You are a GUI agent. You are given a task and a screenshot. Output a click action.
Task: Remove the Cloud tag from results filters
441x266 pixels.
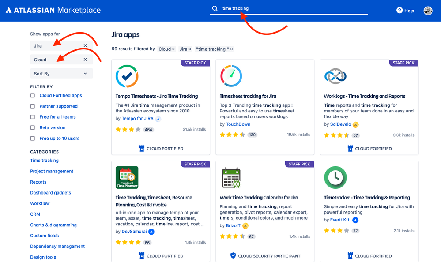click(x=173, y=49)
